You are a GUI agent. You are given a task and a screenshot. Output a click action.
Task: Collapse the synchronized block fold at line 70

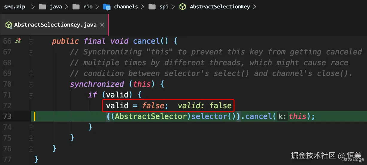click(x=31, y=84)
